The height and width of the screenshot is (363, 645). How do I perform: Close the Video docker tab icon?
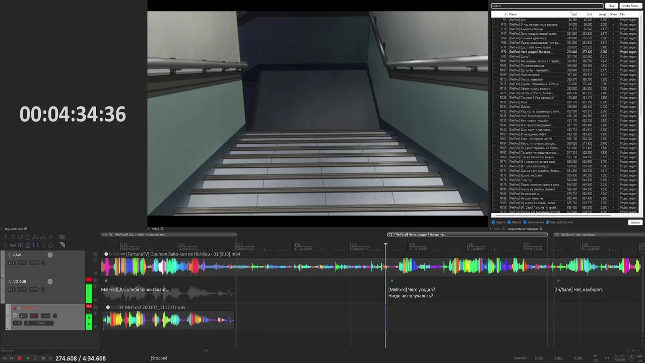161,229
